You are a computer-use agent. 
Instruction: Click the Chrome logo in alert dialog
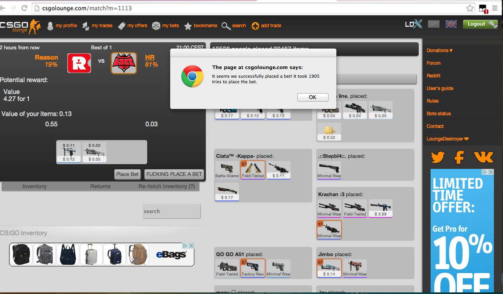pos(192,76)
